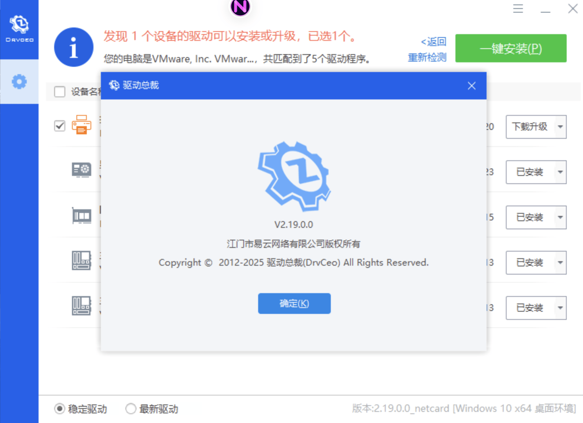This screenshot has width=583, height=423.
Task: Click the Copyright 2012-2025 line
Action: (x=294, y=263)
